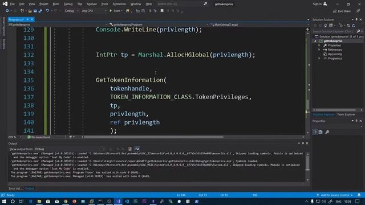This screenshot has height=205, width=365.
Task: Click the notifications bell in status bar
Action: pos(359,195)
